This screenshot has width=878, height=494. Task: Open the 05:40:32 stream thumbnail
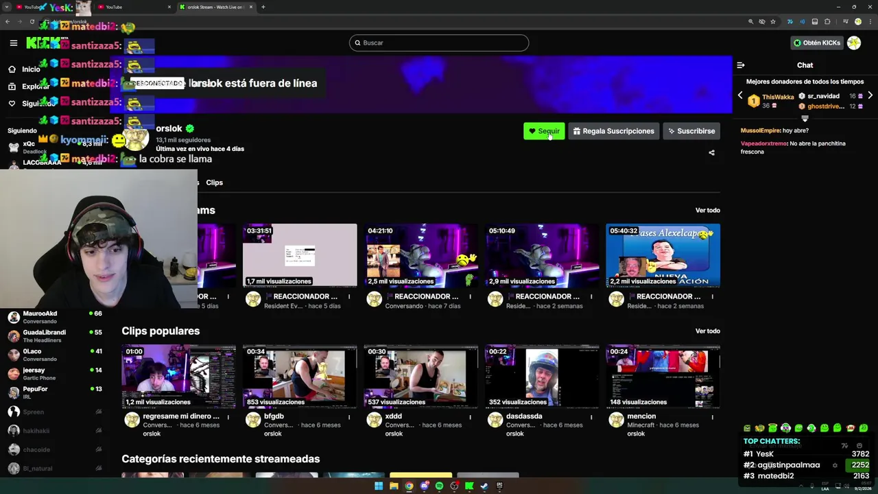pos(663,255)
